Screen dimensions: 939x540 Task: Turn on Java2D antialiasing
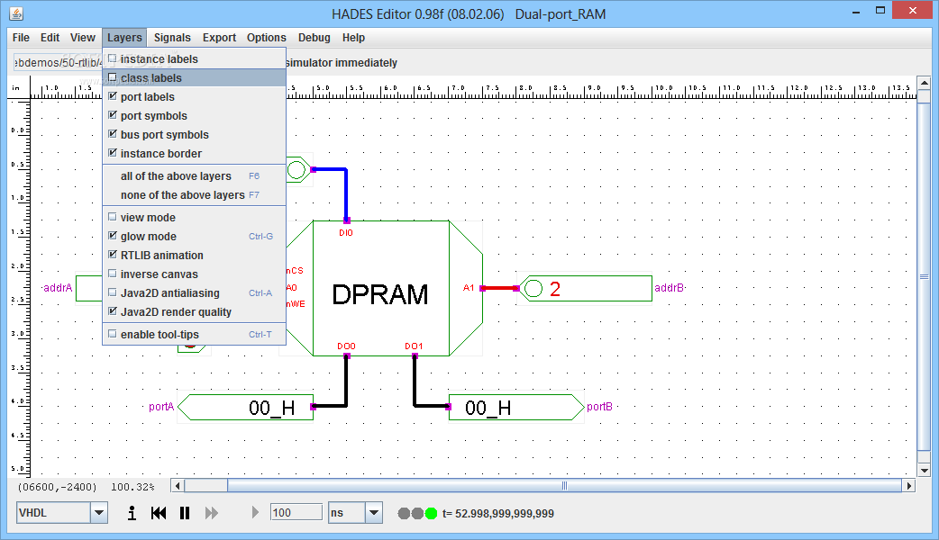194,293
